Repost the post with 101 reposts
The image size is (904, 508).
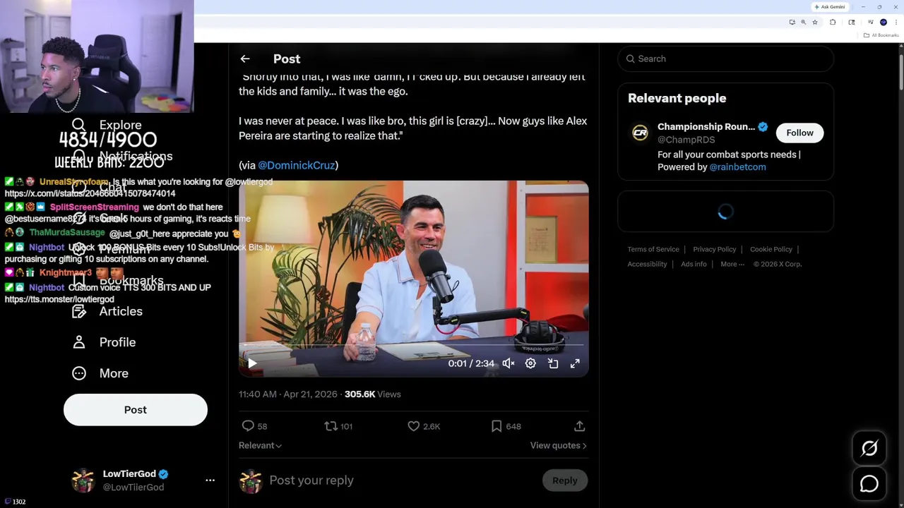(x=338, y=426)
